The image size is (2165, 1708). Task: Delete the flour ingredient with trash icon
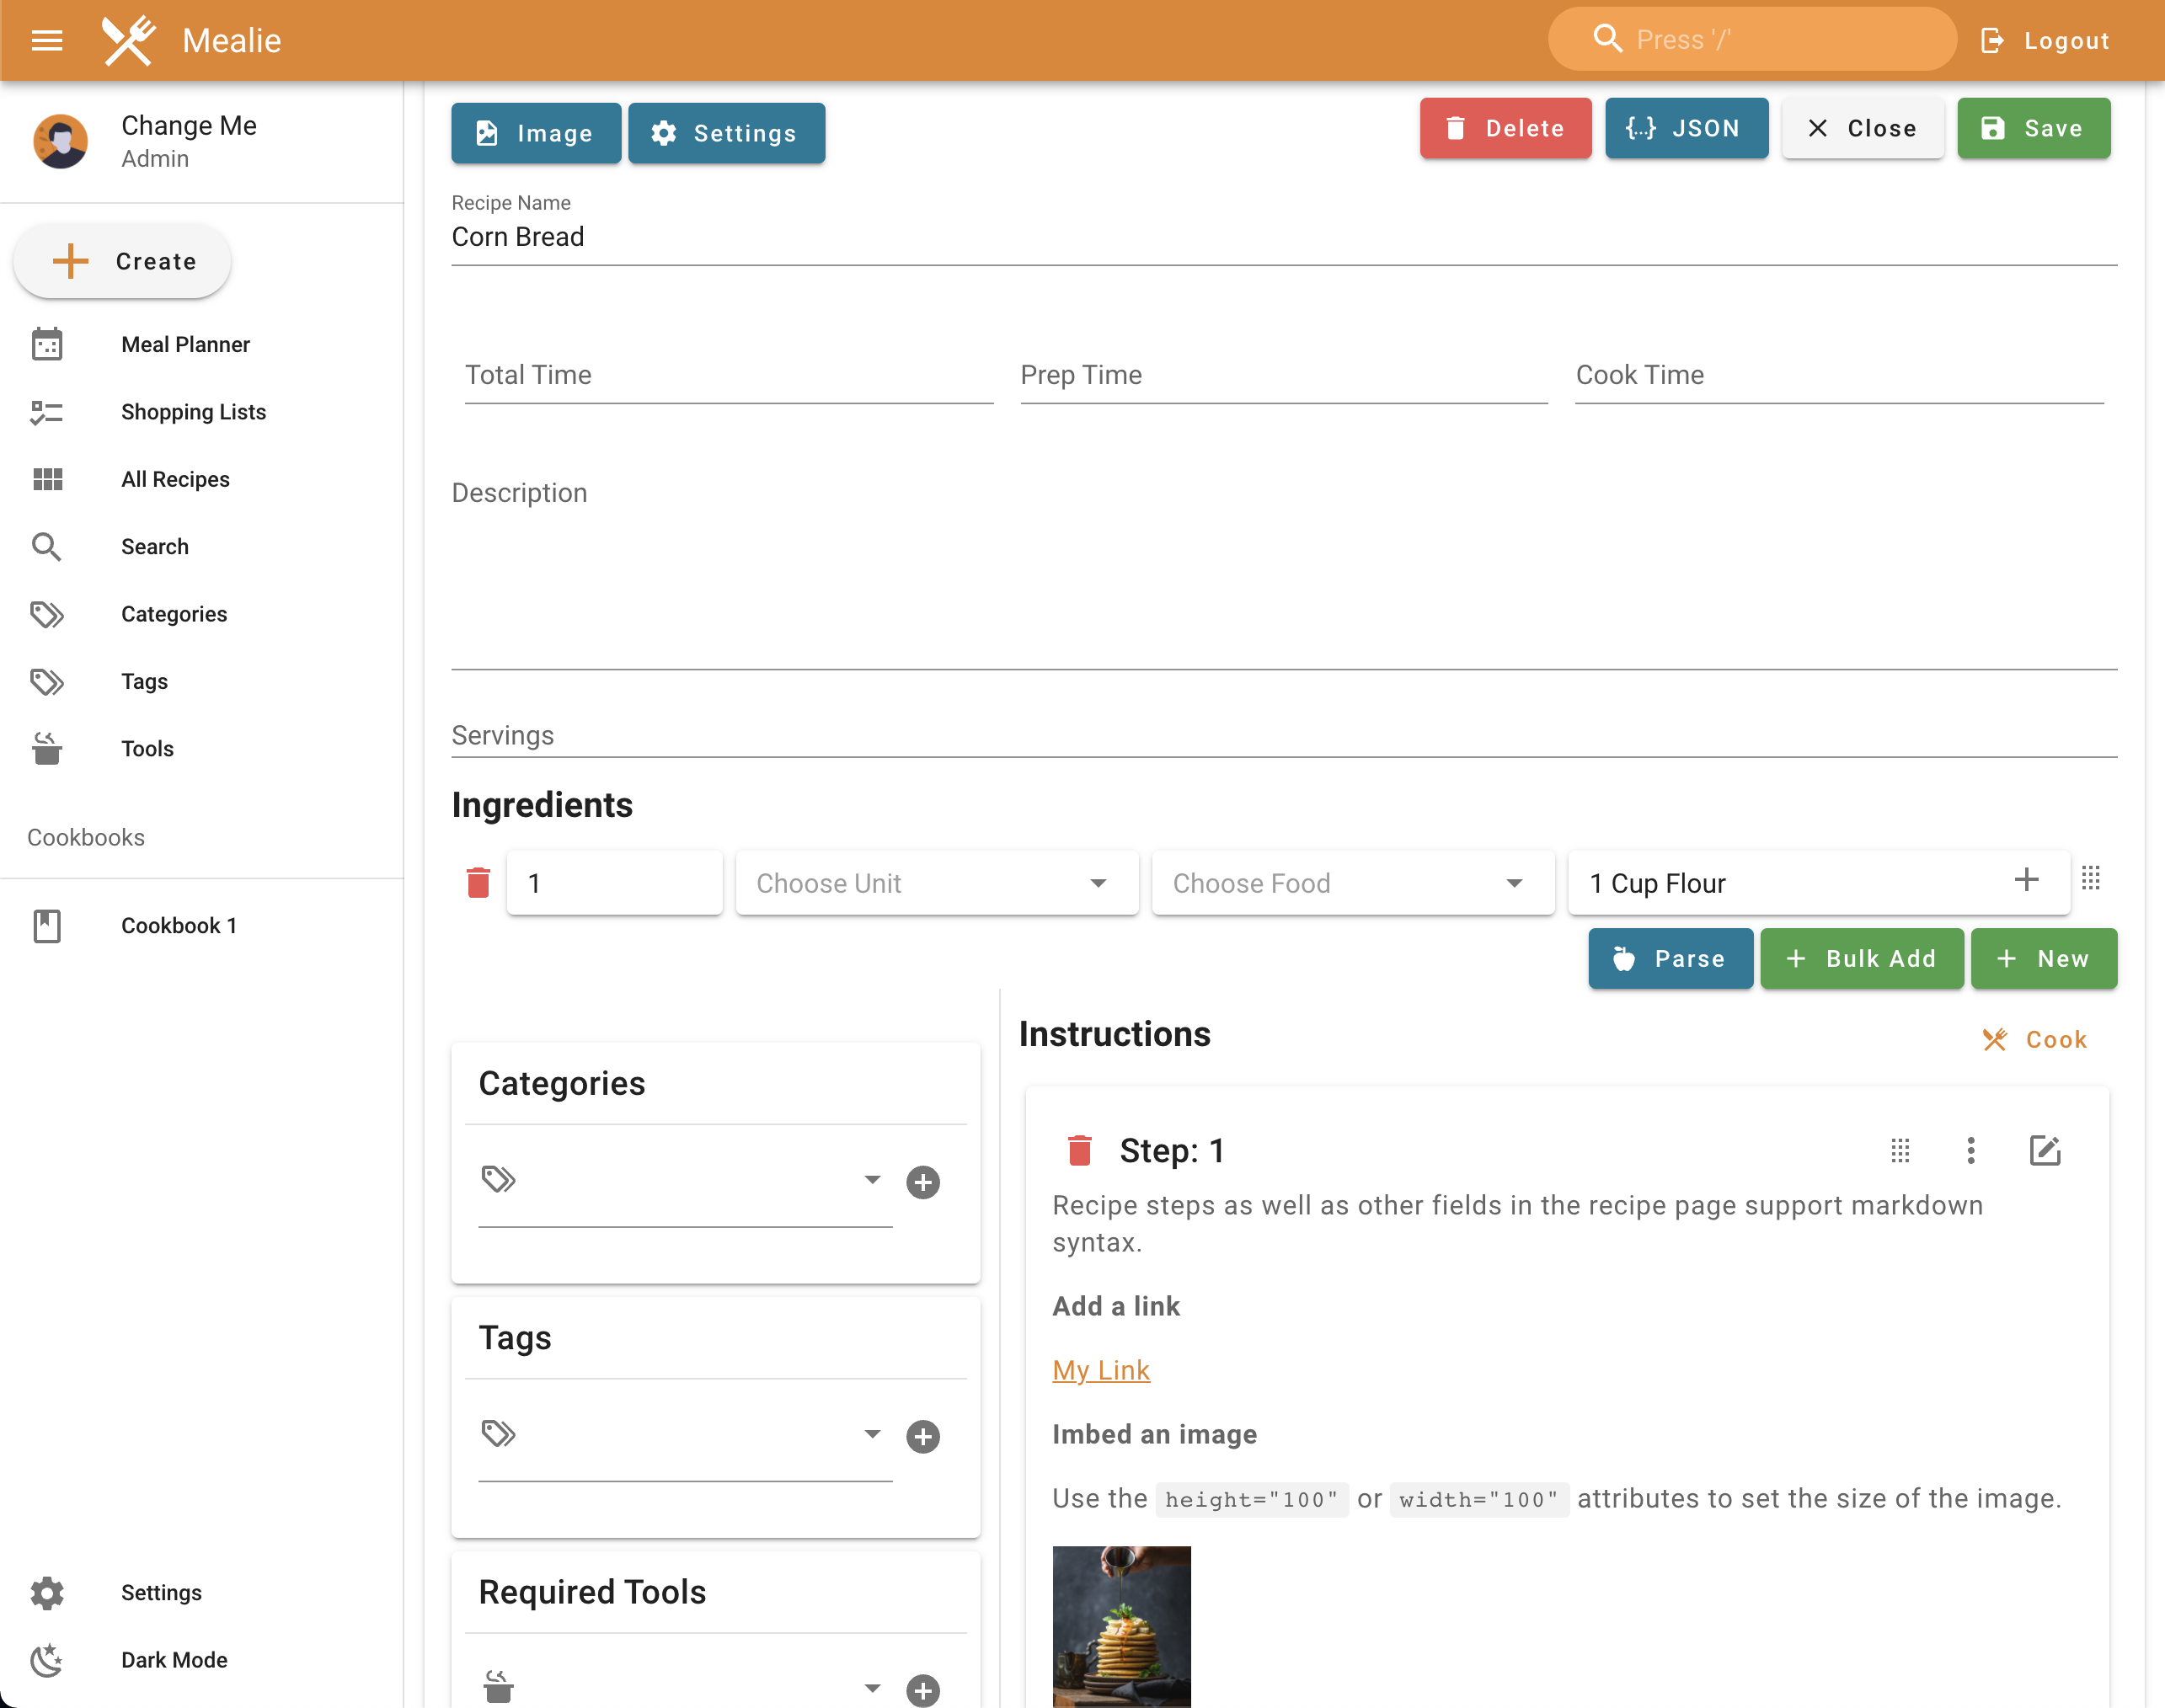point(478,882)
